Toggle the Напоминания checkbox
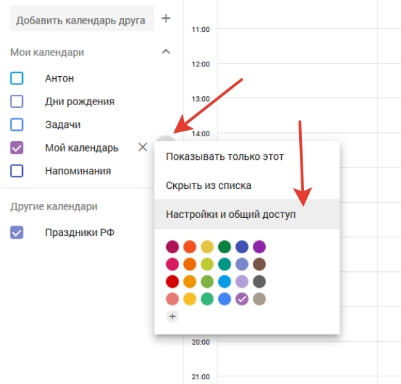This screenshot has height=384, width=401. (x=17, y=171)
